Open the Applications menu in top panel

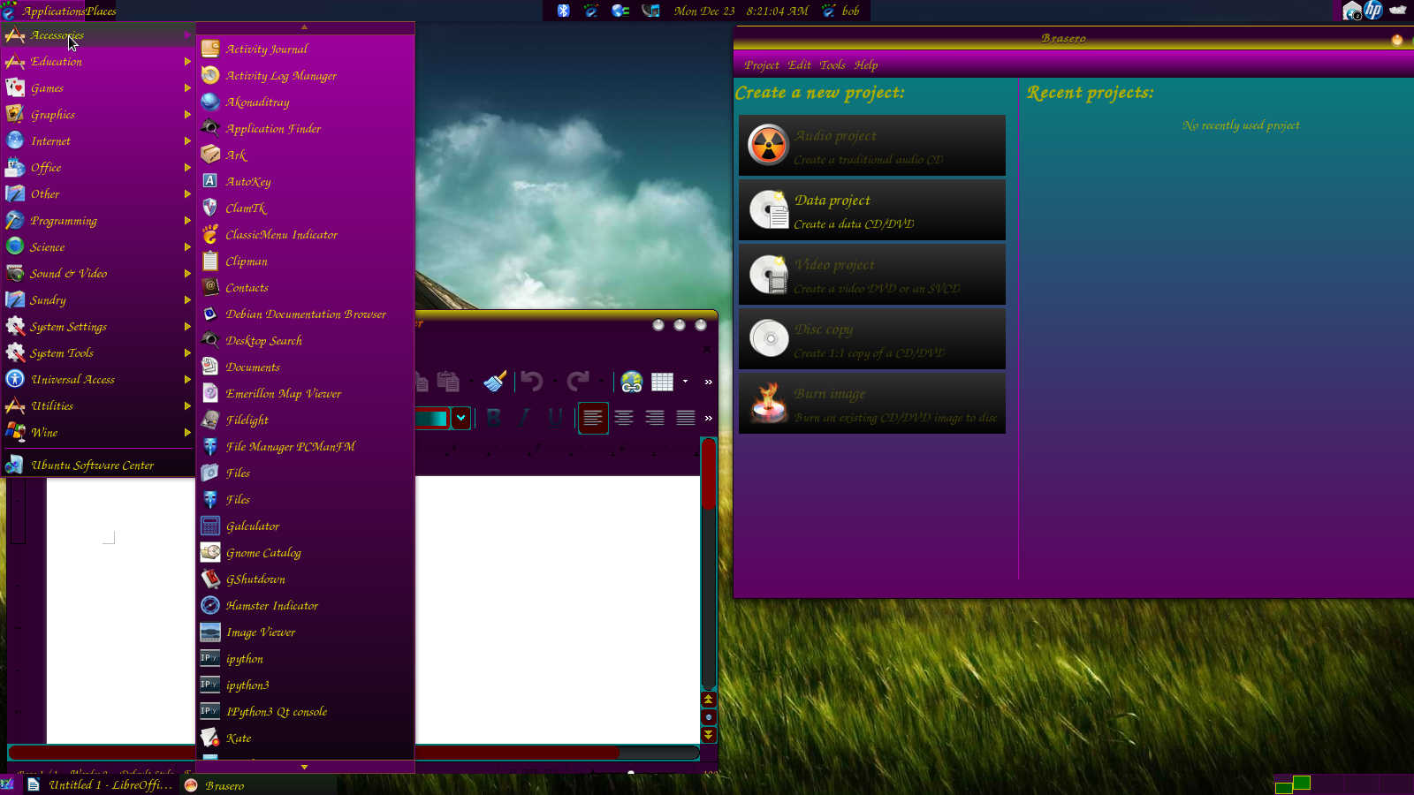[53, 11]
